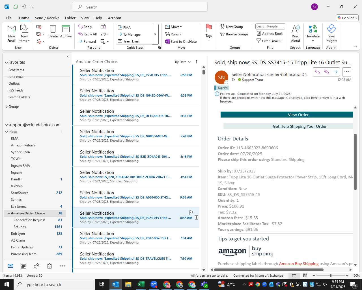
Task: Open the Filter Email dropdown
Action: pyautogui.click(x=269, y=41)
